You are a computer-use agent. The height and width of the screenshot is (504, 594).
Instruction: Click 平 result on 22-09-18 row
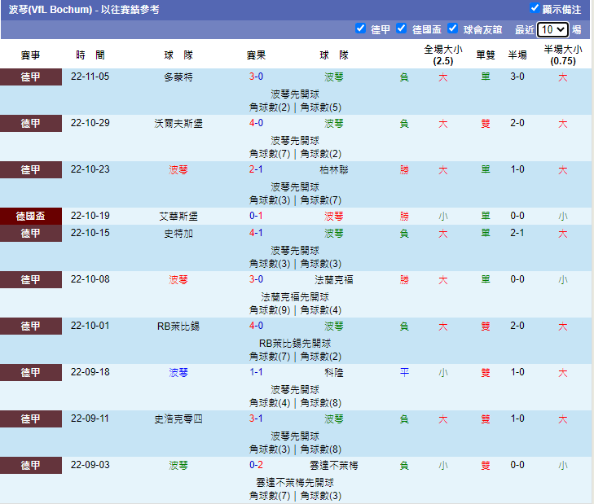[x=405, y=373]
